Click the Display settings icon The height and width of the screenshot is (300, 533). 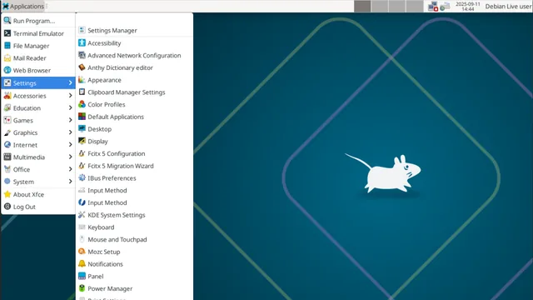click(82, 141)
